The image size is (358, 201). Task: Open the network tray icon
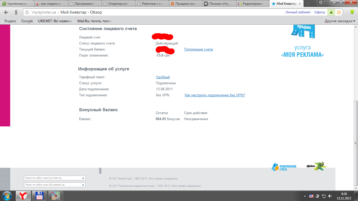(x=324, y=196)
